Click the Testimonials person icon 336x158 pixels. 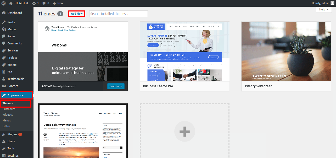(x=4, y=79)
